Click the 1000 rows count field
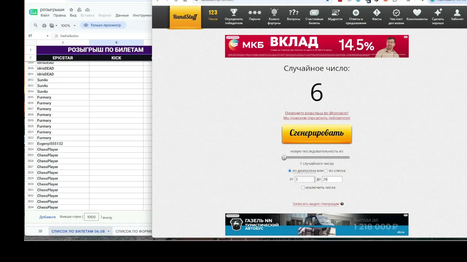467x262 pixels. pos(91,217)
